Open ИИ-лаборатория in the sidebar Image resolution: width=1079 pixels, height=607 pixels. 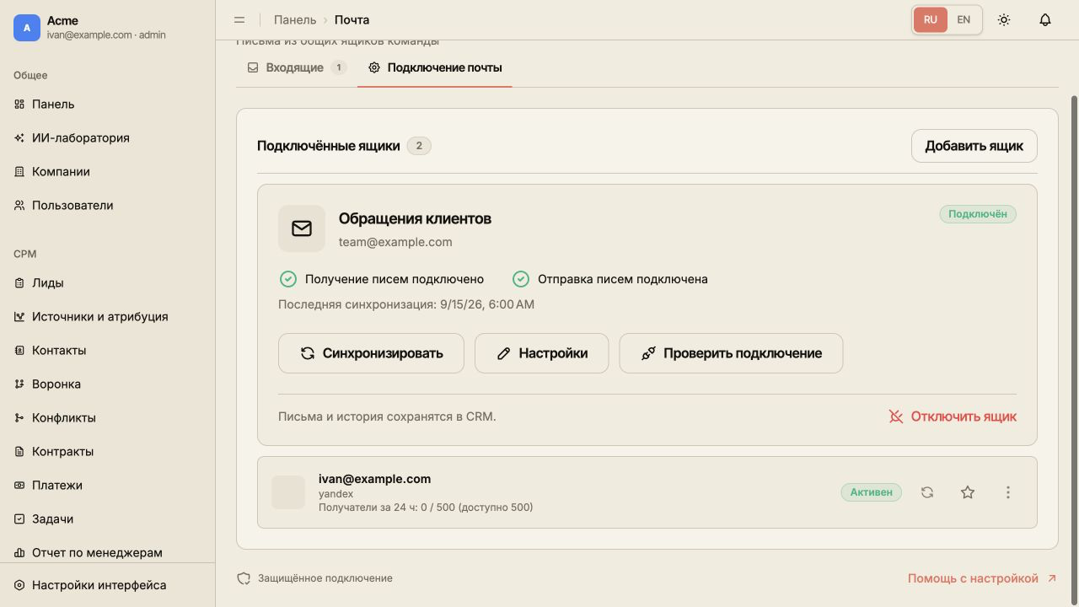[108, 137]
